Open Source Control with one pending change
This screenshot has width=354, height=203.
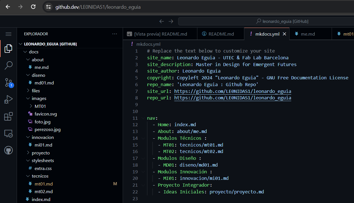(x=8, y=83)
